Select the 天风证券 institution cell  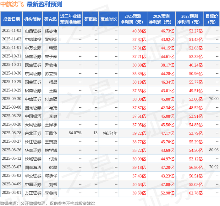pos(33,125)
